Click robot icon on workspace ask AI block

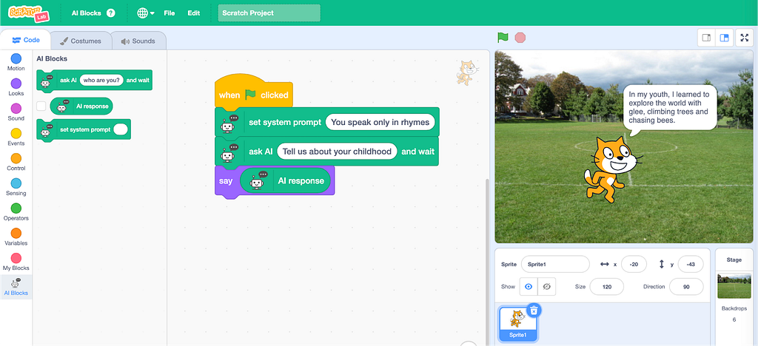click(230, 152)
